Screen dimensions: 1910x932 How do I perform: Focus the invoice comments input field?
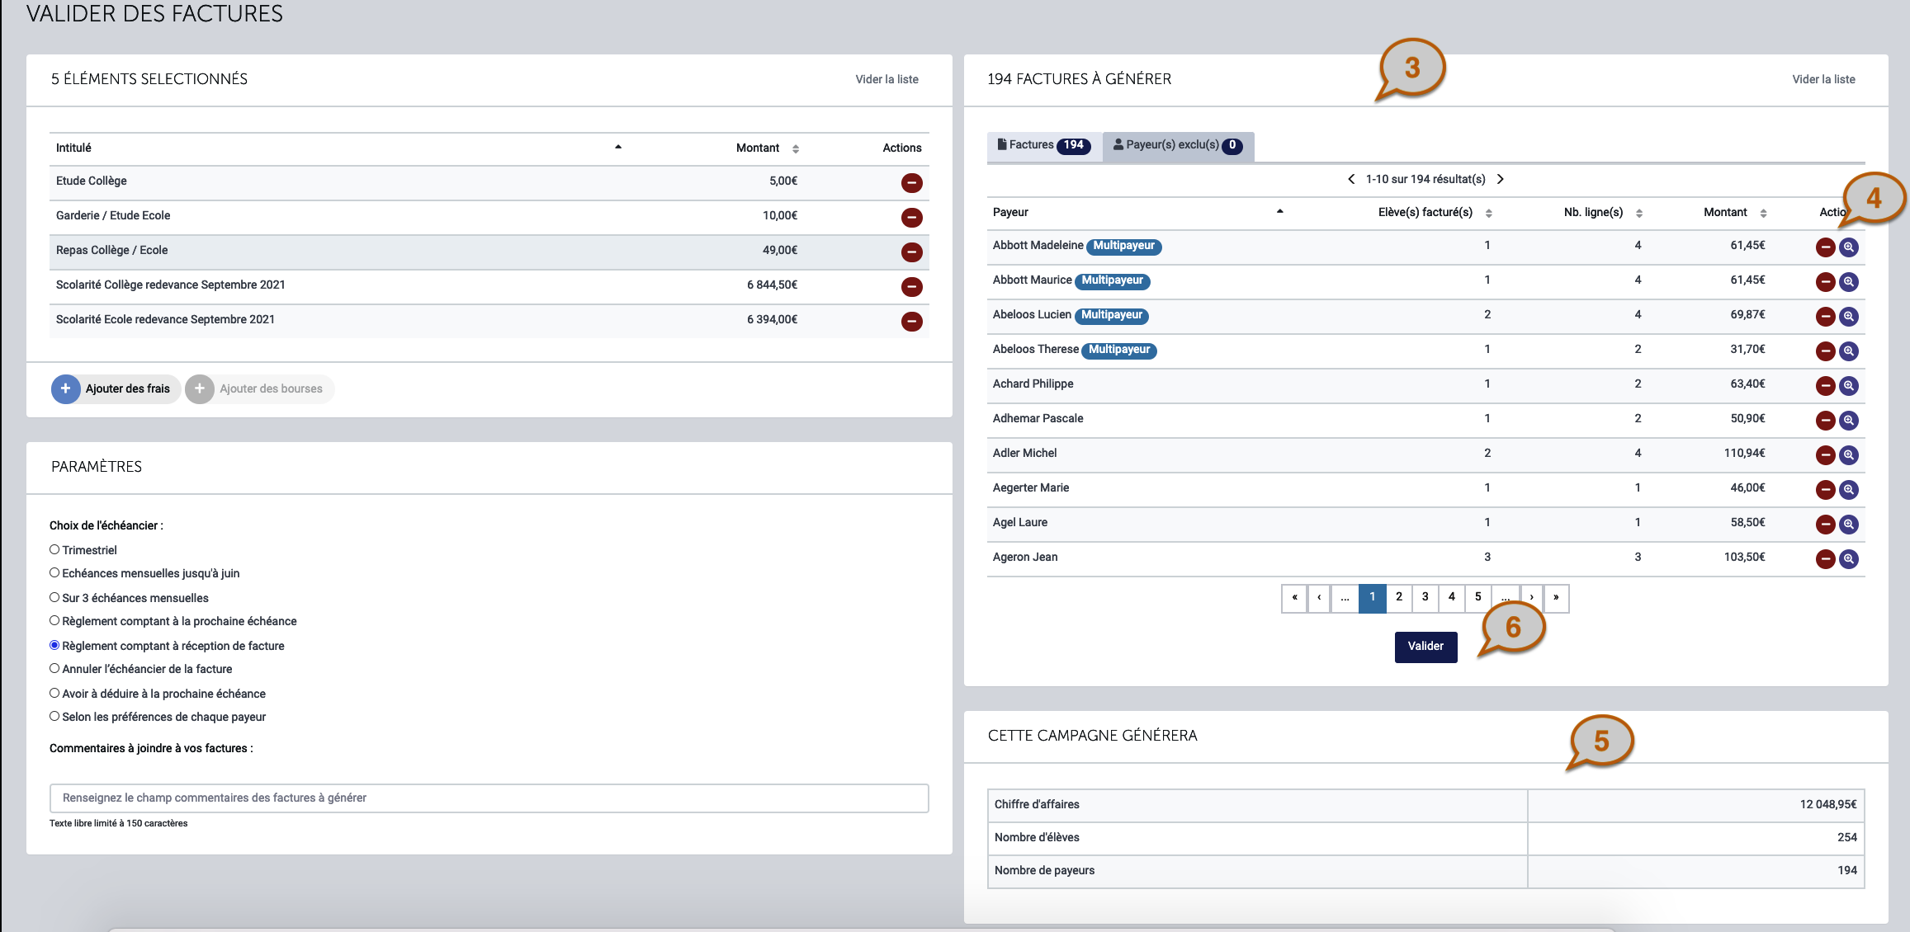489,798
